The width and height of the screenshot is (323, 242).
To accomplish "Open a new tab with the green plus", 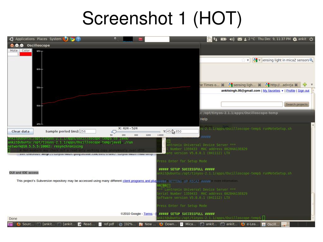I will (304, 85).
